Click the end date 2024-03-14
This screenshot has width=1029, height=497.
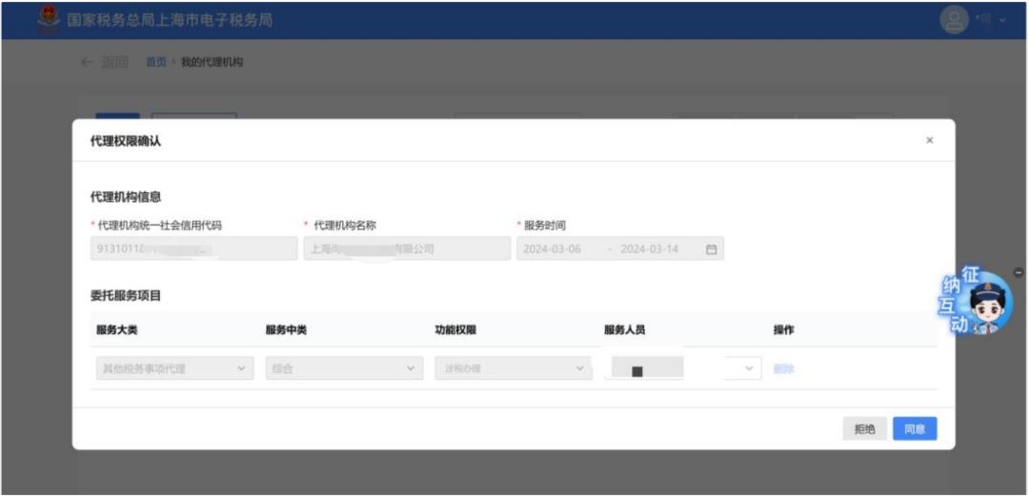(650, 249)
